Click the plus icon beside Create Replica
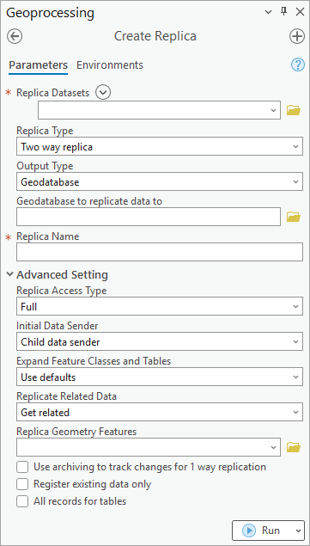 [297, 36]
